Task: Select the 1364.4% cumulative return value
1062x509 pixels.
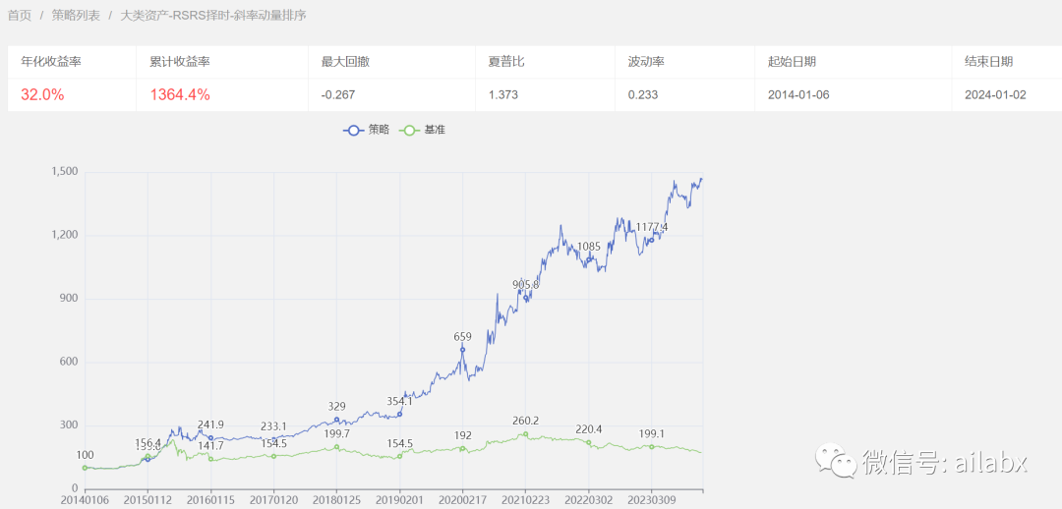Action: (x=180, y=94)
